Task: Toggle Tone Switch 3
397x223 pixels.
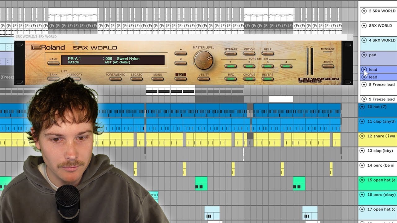Action: coord(268,66)
